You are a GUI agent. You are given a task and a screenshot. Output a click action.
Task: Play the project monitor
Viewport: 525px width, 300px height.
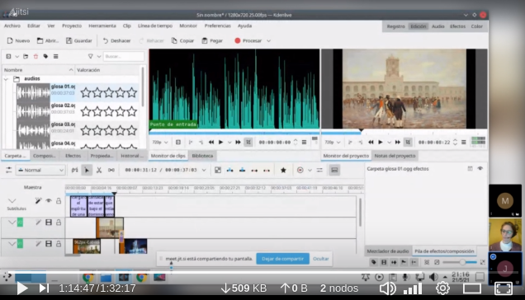coord(381,142)
